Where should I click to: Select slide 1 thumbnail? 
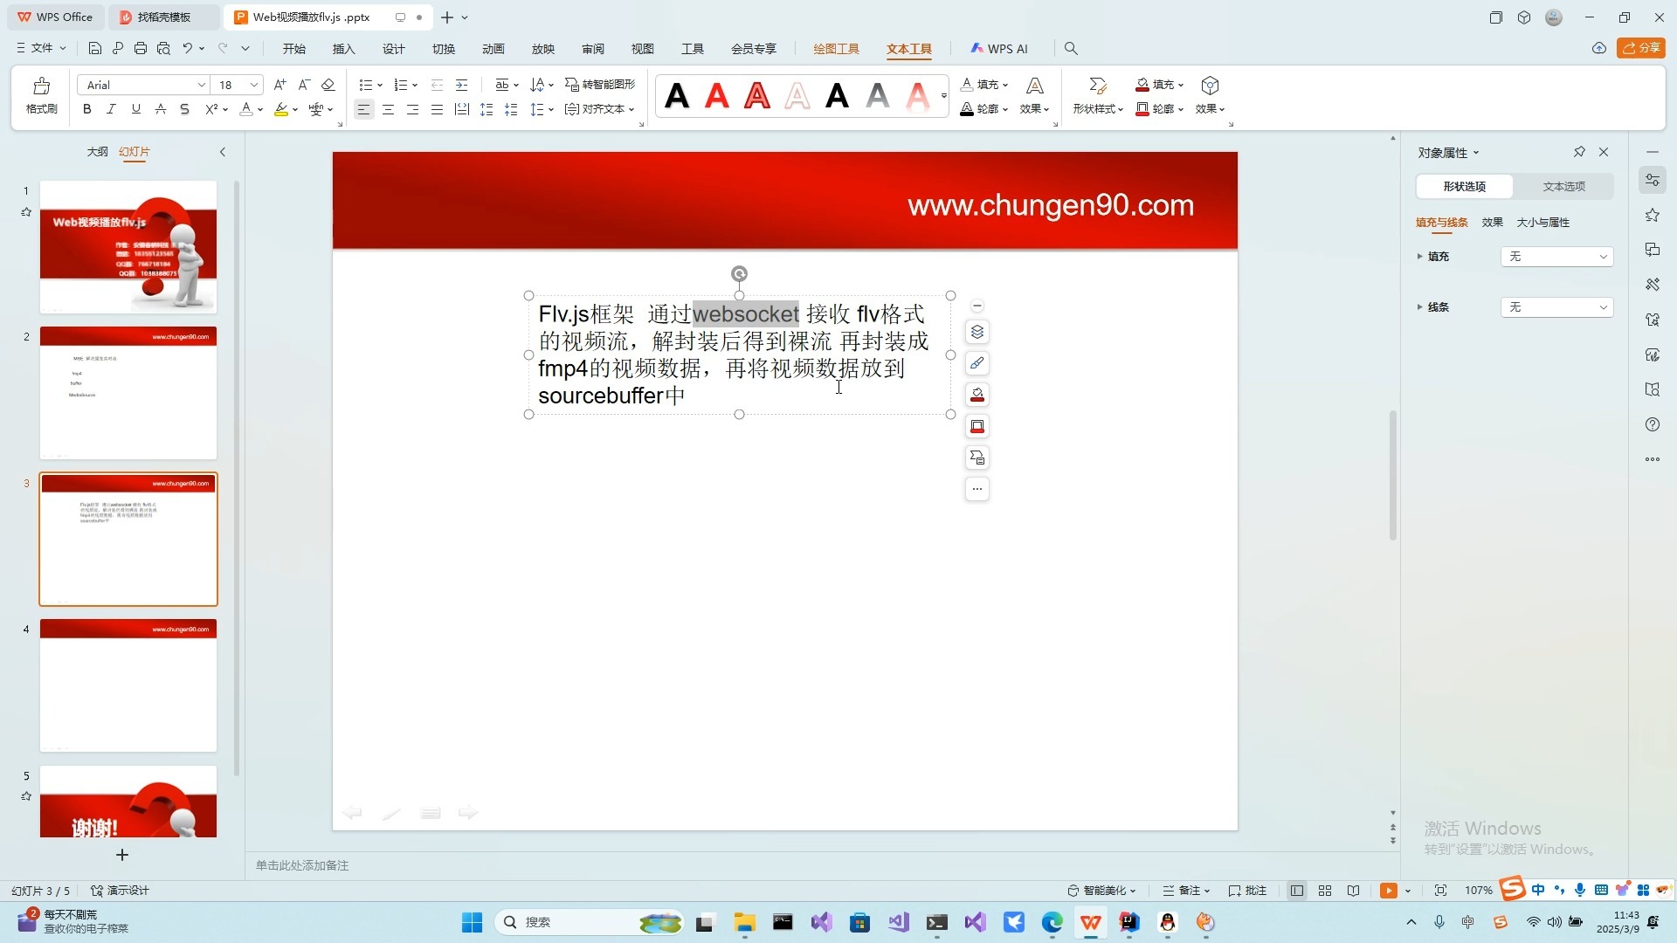pyautogui.click(x=128, y=247)
